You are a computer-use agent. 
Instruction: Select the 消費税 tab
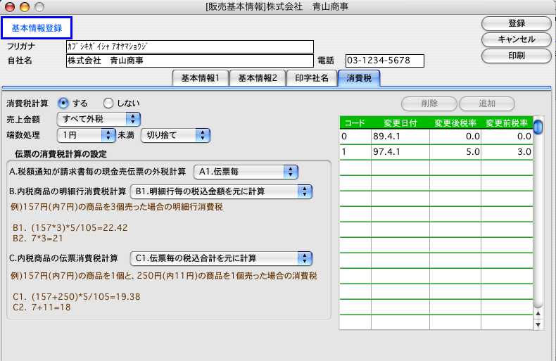tap(358, 78)
